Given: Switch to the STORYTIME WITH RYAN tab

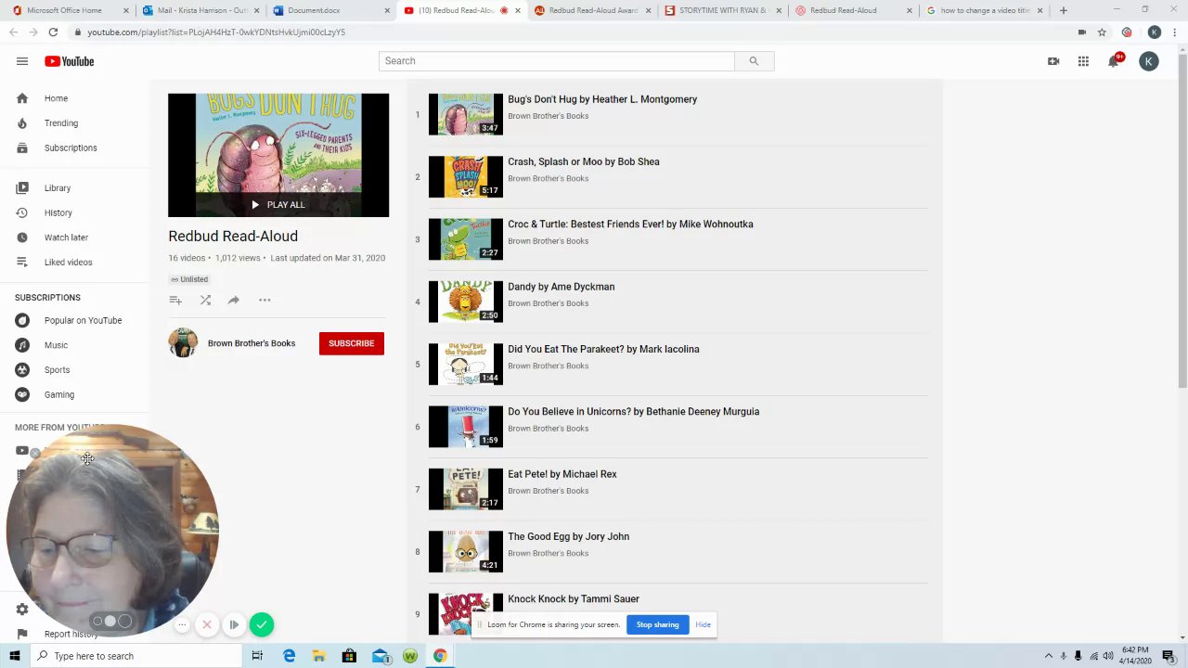Looking at the screenshot, I should coord(723,10).
